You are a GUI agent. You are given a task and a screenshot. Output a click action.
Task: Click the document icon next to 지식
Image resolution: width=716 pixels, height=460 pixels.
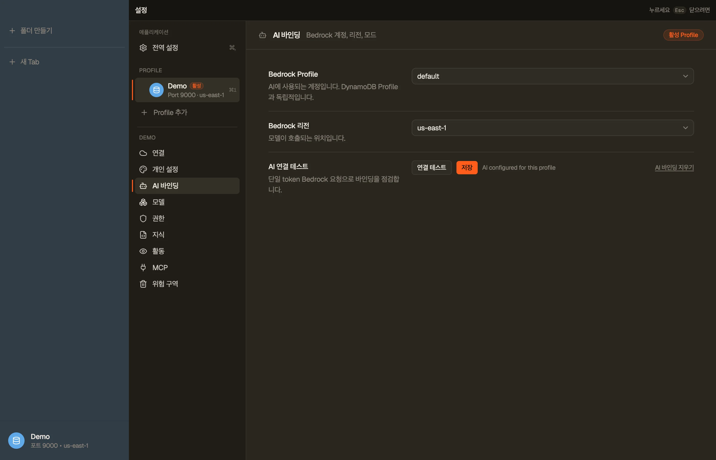click(143, 235)
